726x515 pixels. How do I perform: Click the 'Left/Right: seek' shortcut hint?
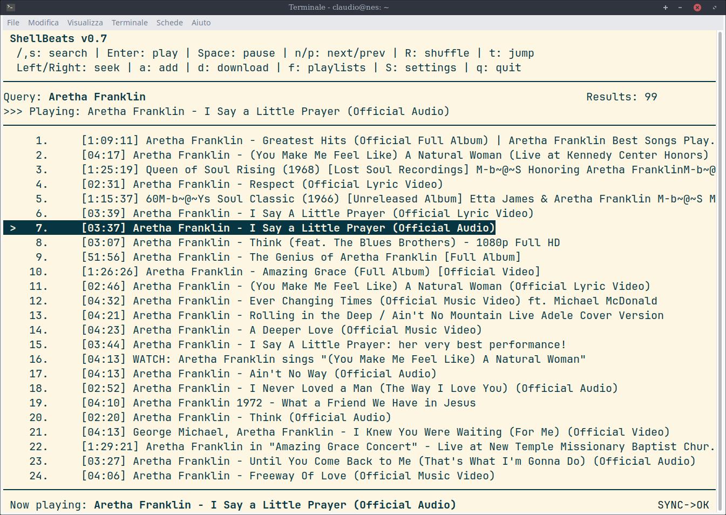click(68, 68)
